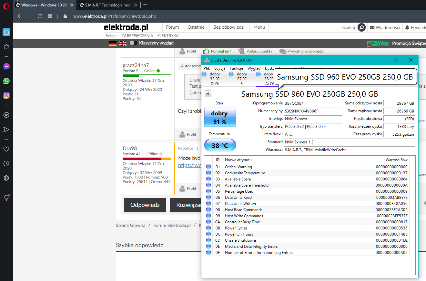
Task: Open the Funkcje menu in CrystalDiskInfo
Action: click(237, 68)
